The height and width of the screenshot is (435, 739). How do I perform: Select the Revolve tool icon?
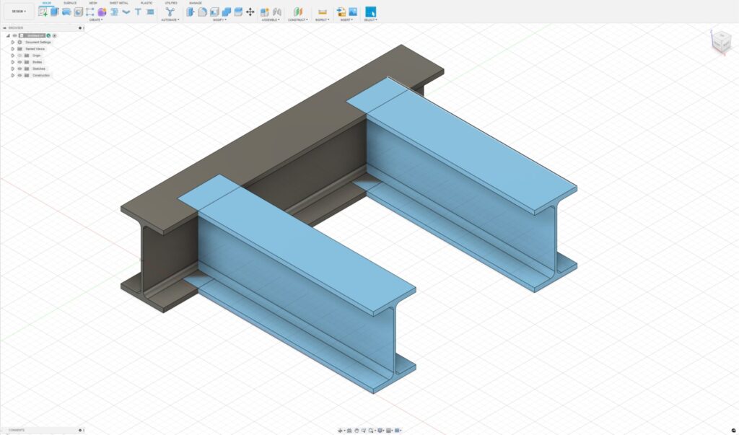(66, 12)
